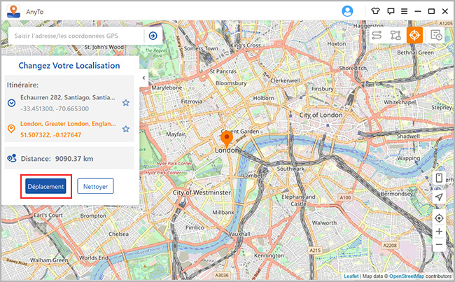Click the orange London destination pin icon in panel
This screenshot has height=282, width=455.
click(x=11, y=129)
